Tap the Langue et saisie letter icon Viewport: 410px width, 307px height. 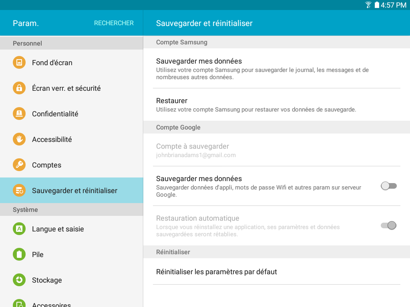[19, 229]
